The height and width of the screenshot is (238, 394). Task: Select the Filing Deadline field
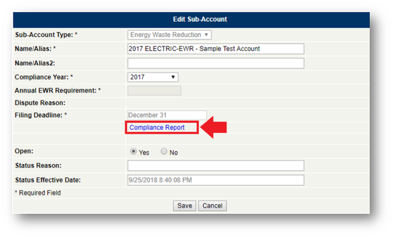(x=166, y=115)
